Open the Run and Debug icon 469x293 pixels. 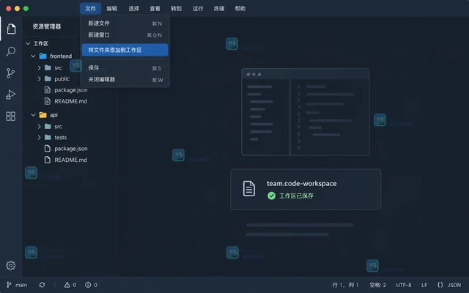(x=10, y=94)
